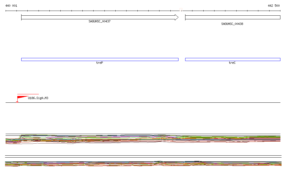Click the treC feature bar
Screen dimensions: 286x171
tap(232, 59)
